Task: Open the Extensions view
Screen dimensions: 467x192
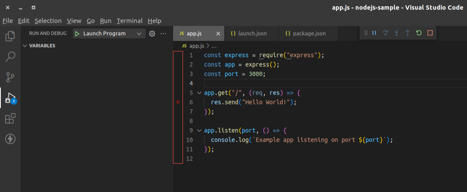Action: coord(10,118)
